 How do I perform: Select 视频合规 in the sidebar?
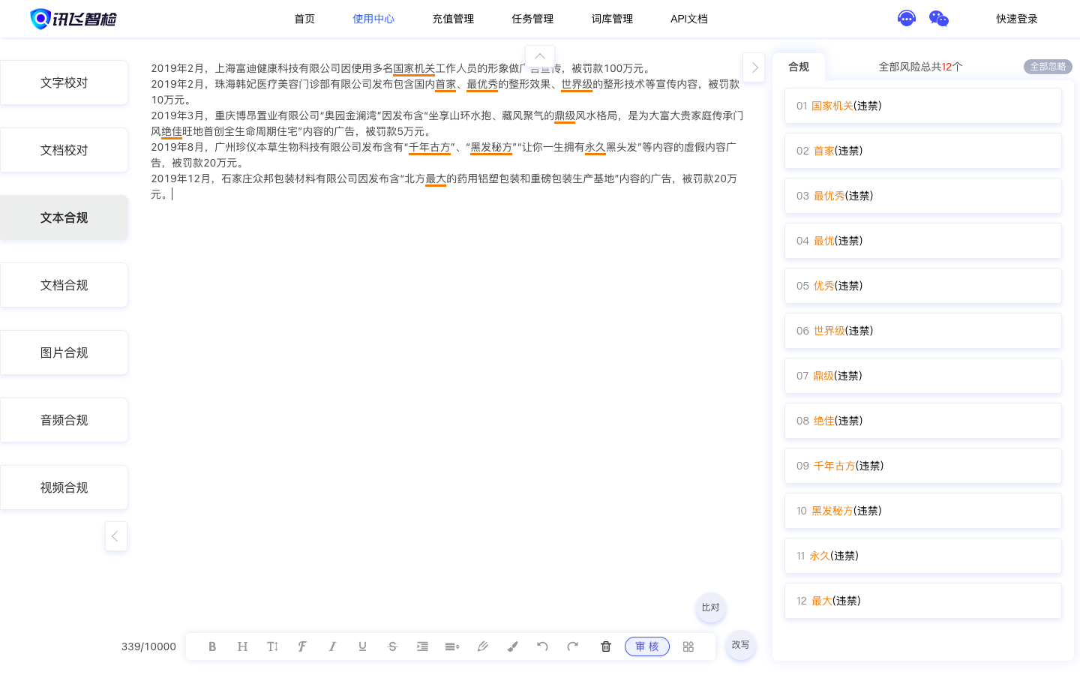(x=64, y=487)
